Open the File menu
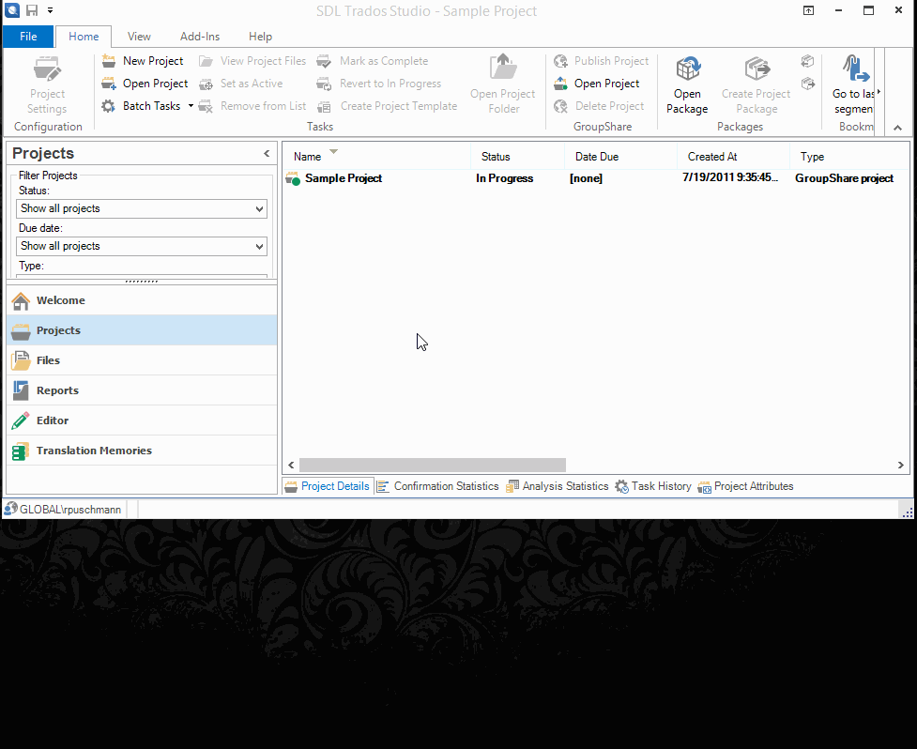 coord(28,37)
